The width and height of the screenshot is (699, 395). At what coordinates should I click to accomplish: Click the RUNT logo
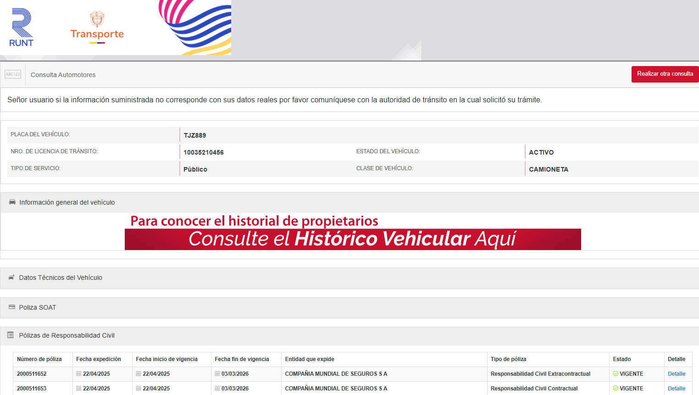21,28
